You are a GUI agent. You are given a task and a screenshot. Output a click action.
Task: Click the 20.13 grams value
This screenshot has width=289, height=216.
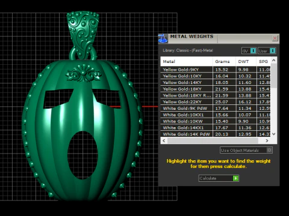[222, 134]
